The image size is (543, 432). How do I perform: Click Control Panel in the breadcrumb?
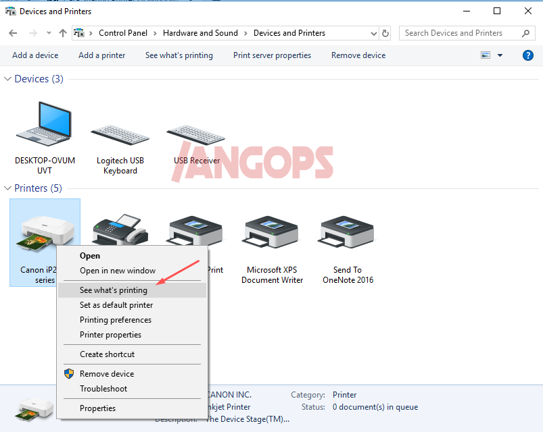(x=123, y=33)
